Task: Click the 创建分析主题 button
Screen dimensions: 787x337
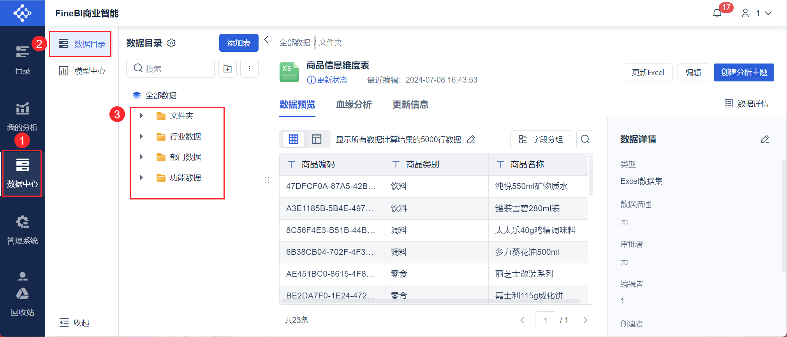Action: 744,72
